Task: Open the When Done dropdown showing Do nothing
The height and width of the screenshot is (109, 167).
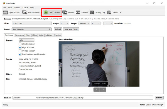Action: click(x=158, y=105)
